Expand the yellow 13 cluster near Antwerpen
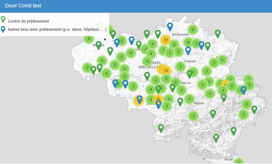Image resolution: width=272 pixels, height=164 pixels. 166,40
